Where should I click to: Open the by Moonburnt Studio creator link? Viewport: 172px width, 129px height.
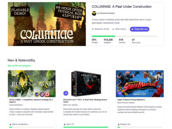coord(106,13)
